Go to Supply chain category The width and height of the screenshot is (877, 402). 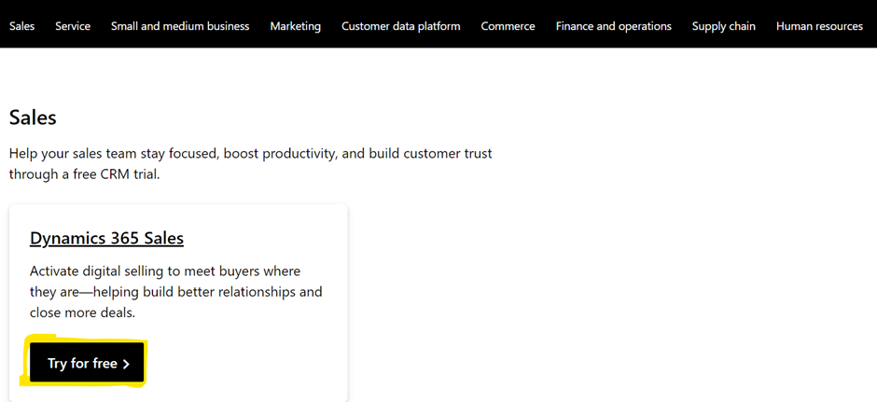tap(724, 26)
